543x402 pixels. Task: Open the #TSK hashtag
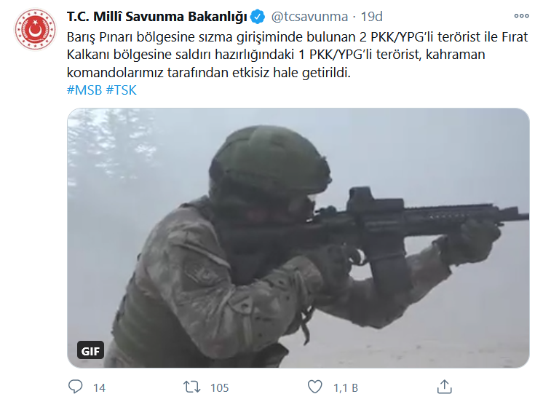[x=122, y=90]
